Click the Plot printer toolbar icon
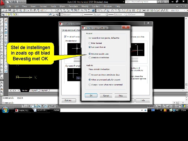This screenshot has width=188, height=141. click(x=14, y=10)
